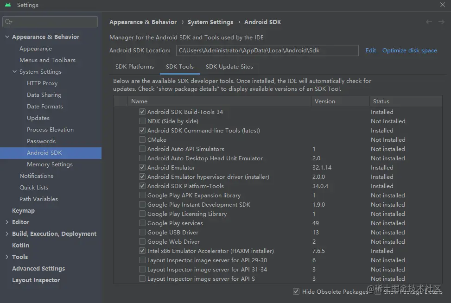
Task: Click Edit link for SDK location
Action: click(370, 50)
